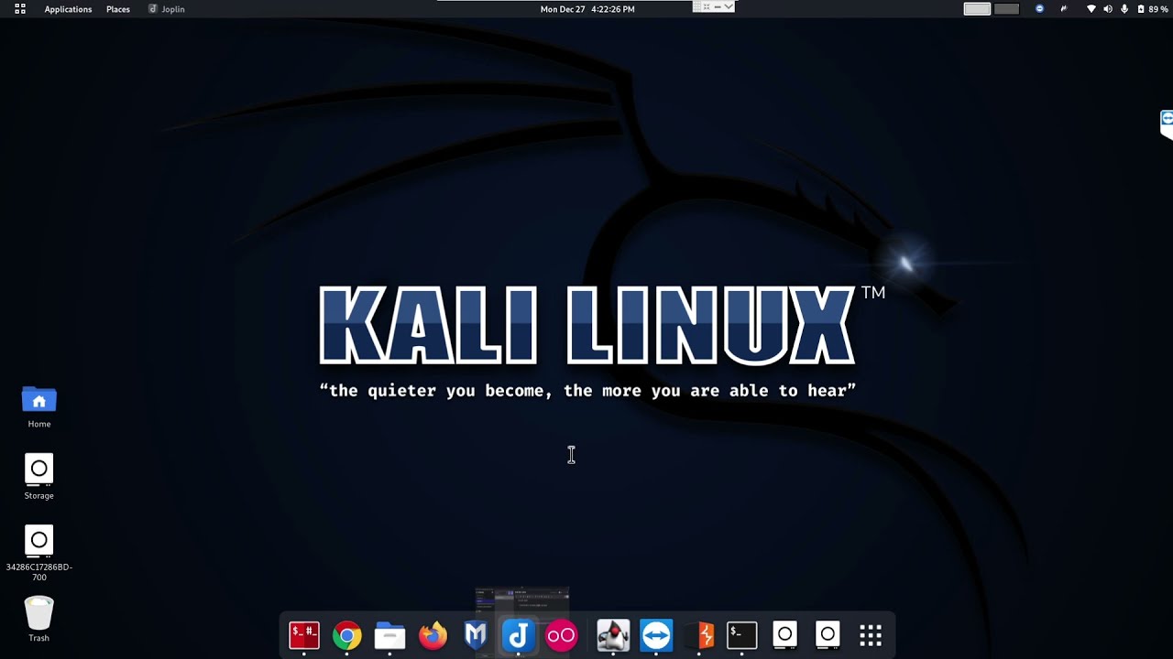Open the Joplin app menu in top bar

click(x=167, y=9)
